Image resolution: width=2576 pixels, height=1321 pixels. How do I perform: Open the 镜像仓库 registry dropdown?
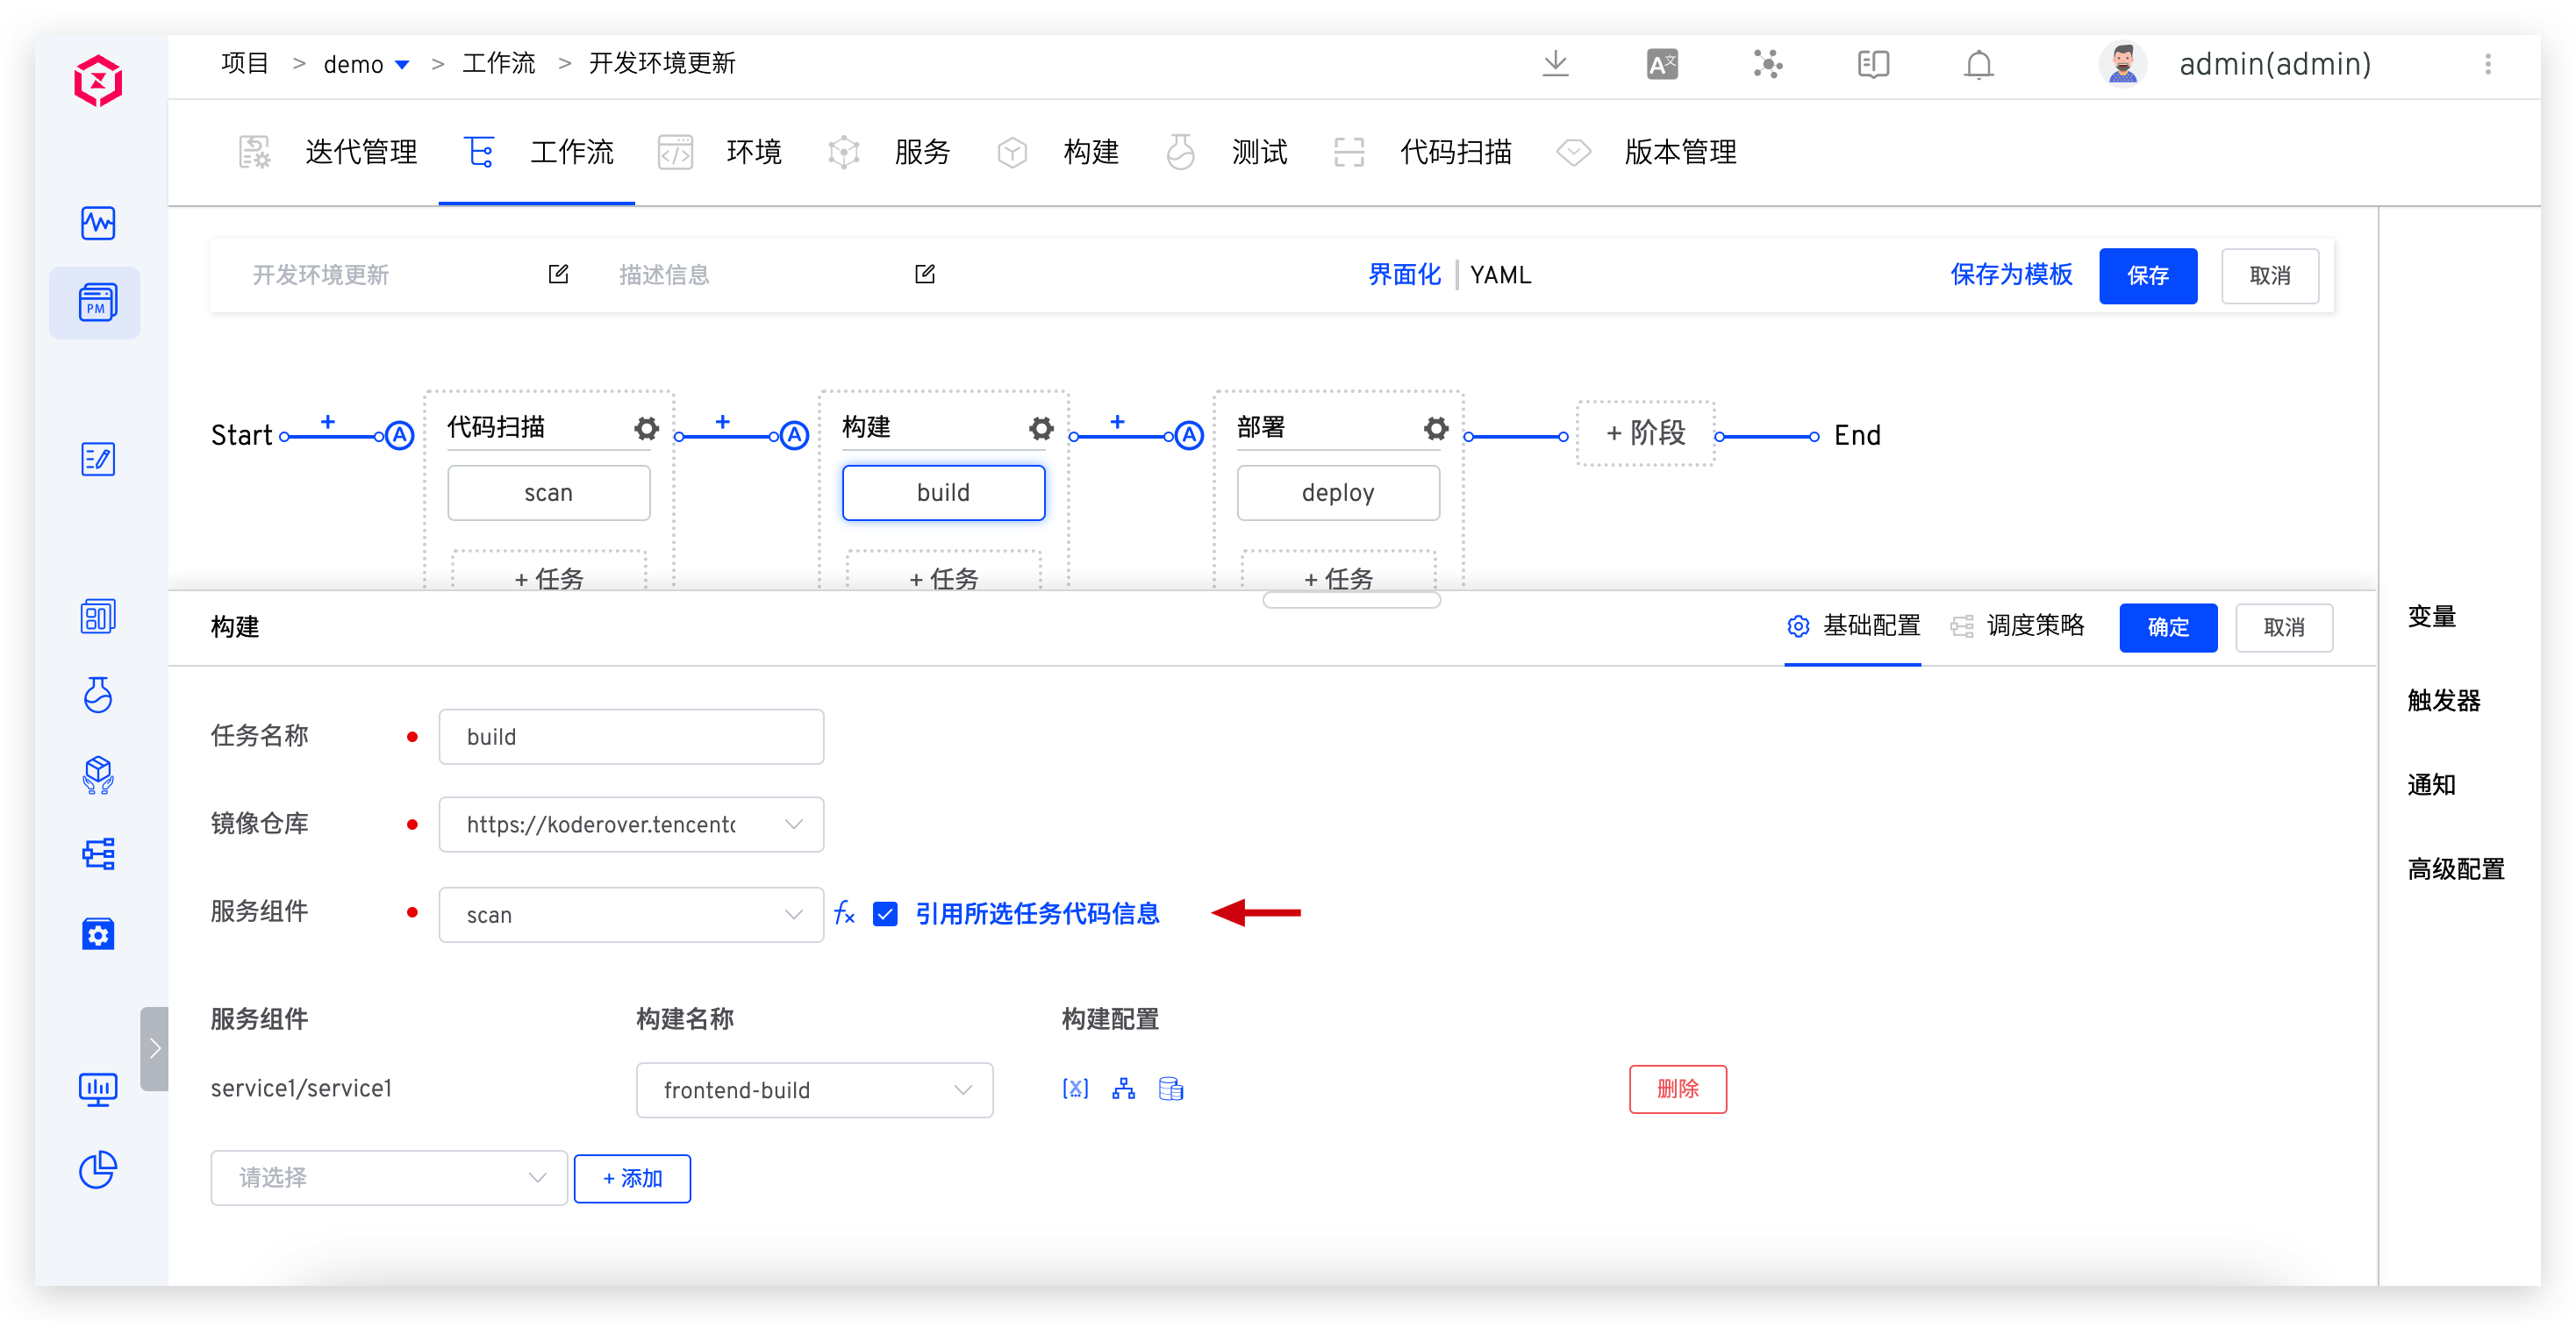[x=631, y=824]
